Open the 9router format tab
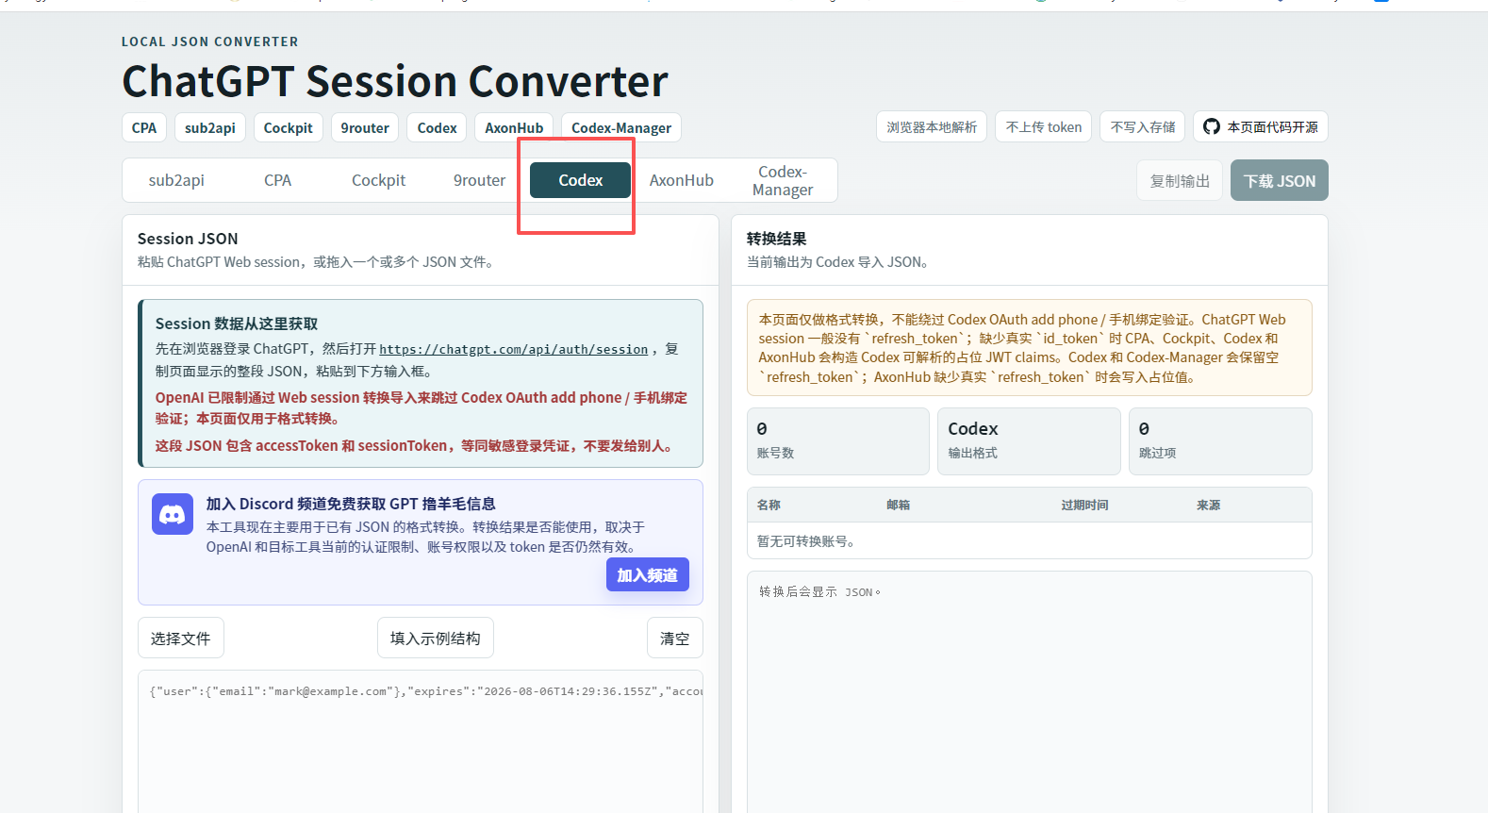This screenshot has height=813, width=1488. [479, 180]
